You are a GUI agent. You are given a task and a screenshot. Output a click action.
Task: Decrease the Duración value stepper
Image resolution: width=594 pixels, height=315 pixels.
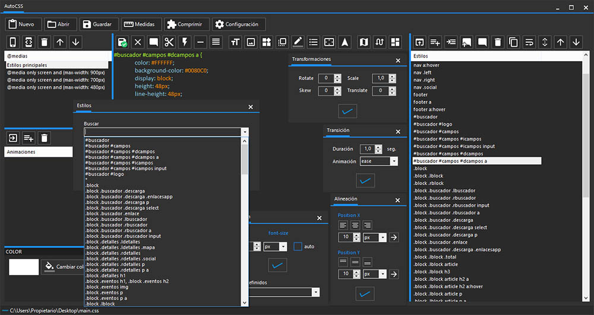378,151
